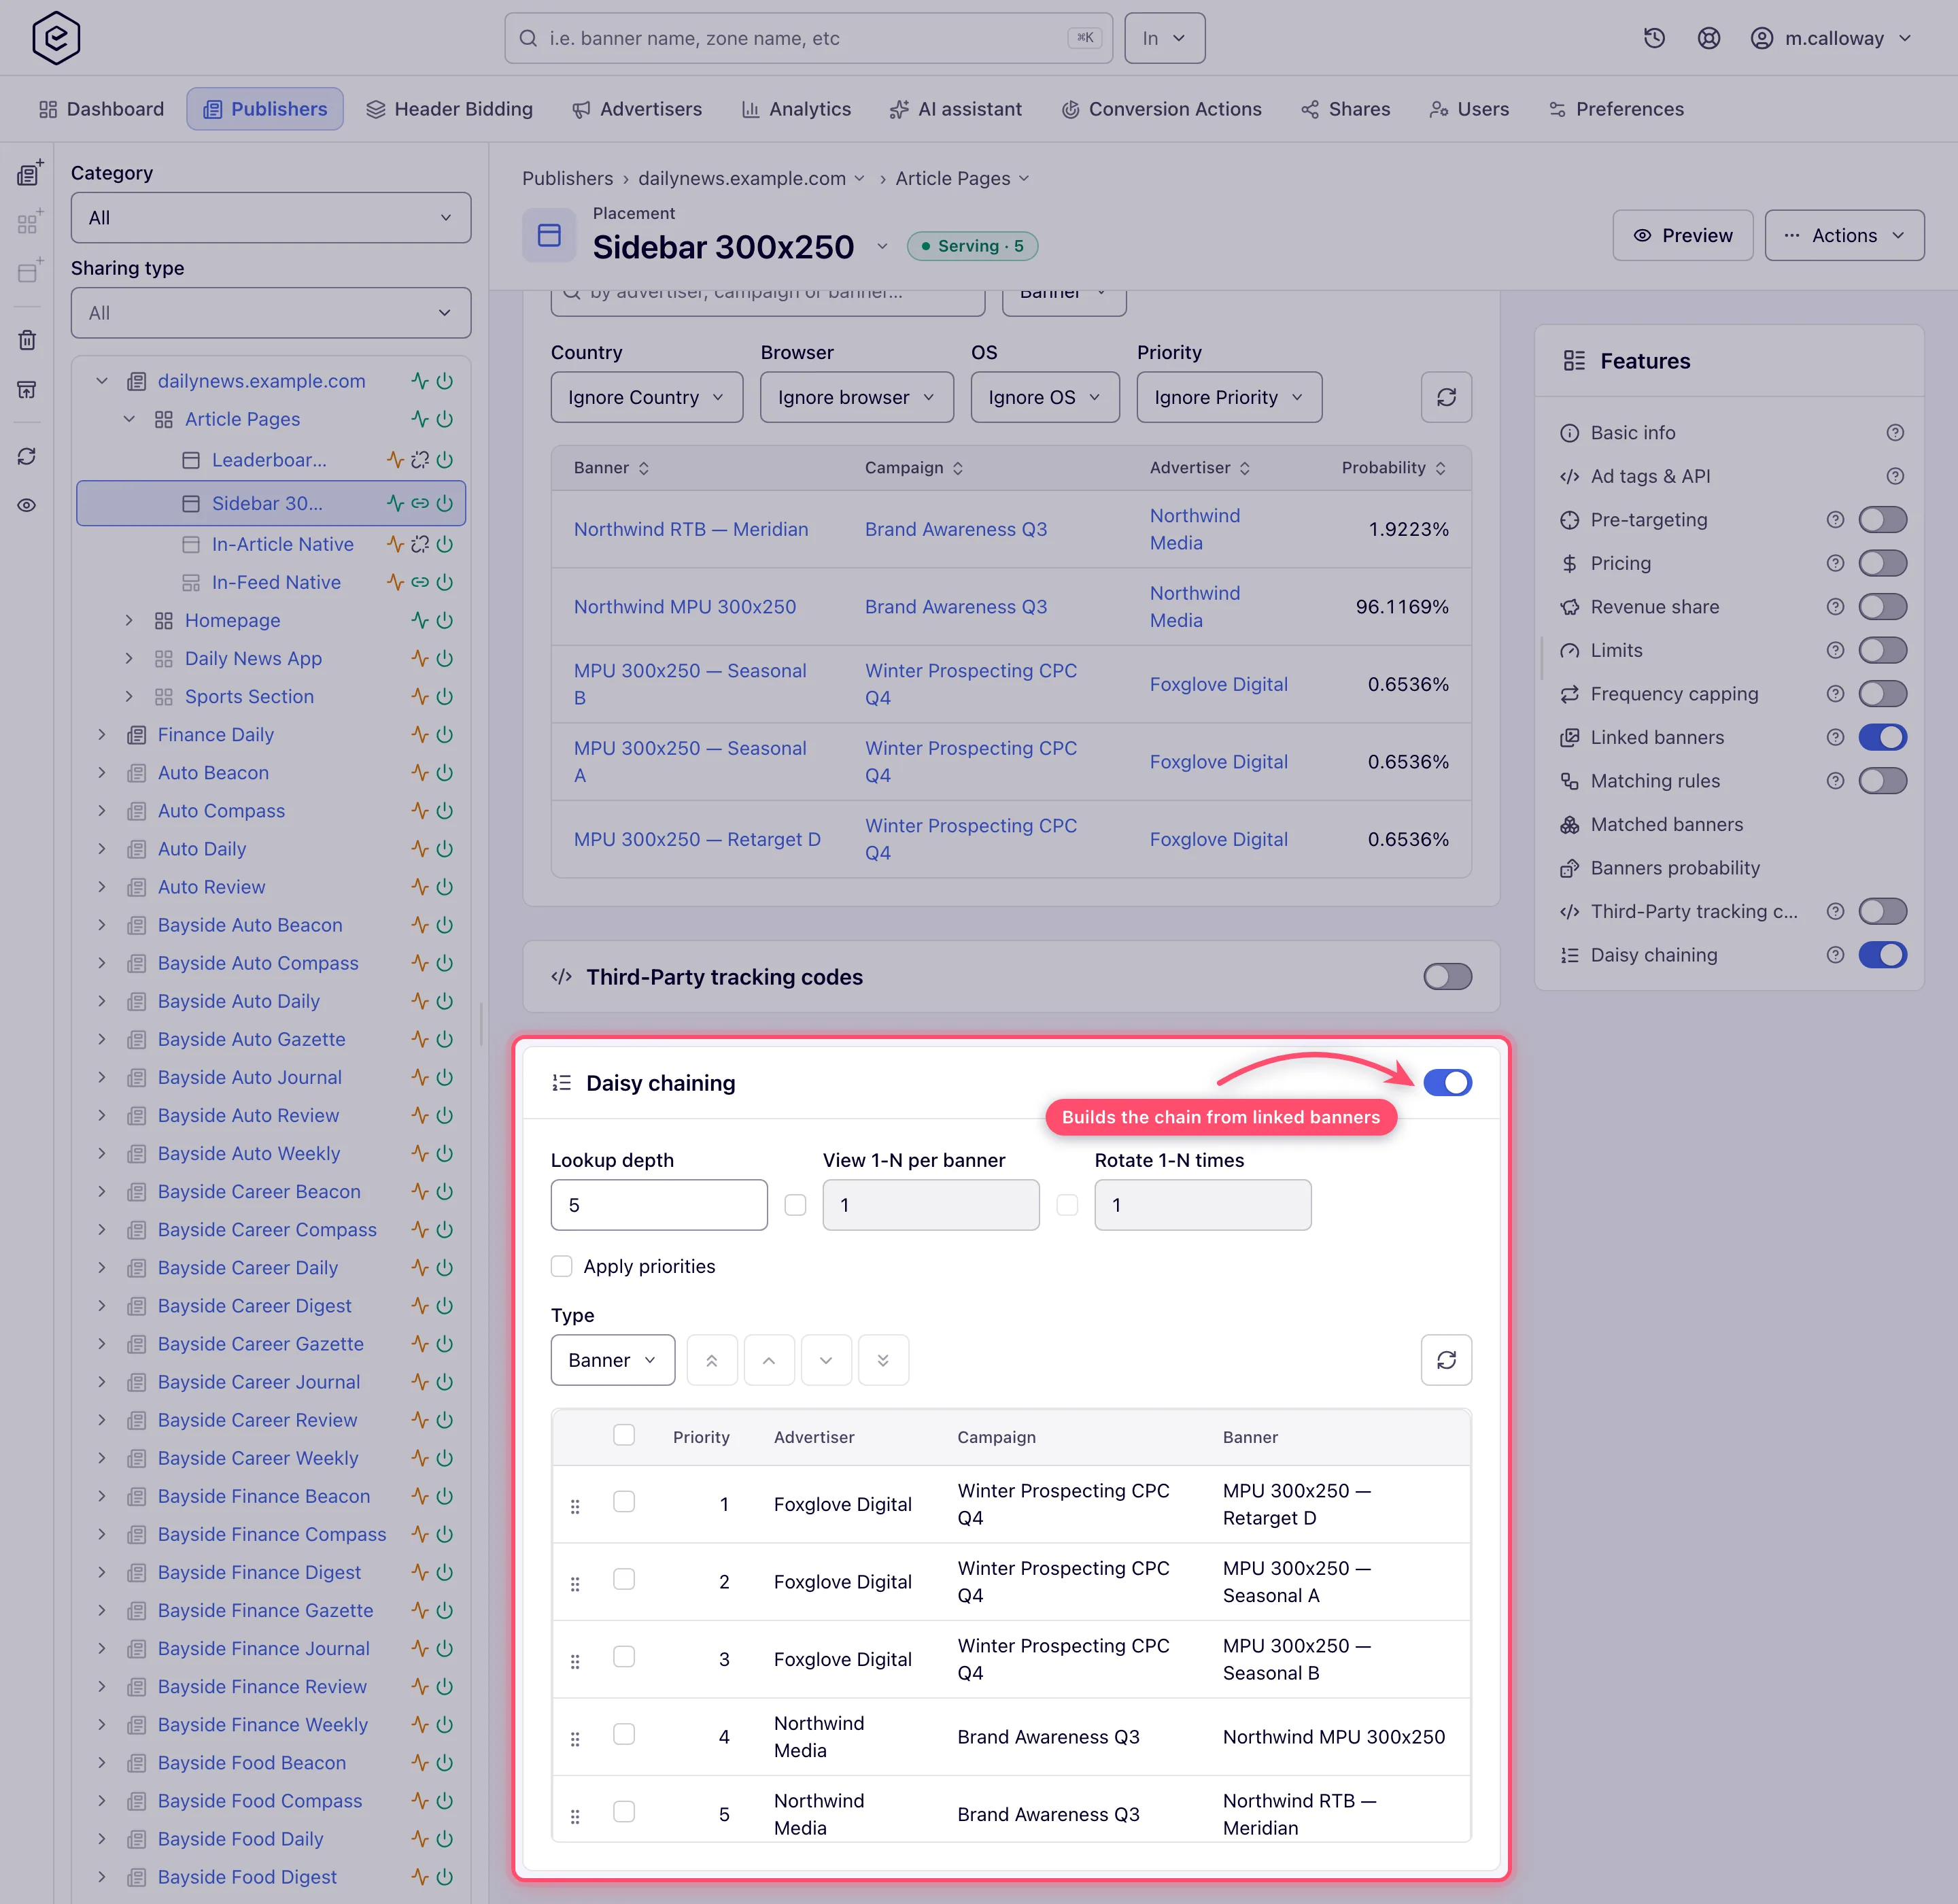The height and width of the screenshot is (1904, 1958).
Task: Move selected banner up one position
Action: point(769,1360)
